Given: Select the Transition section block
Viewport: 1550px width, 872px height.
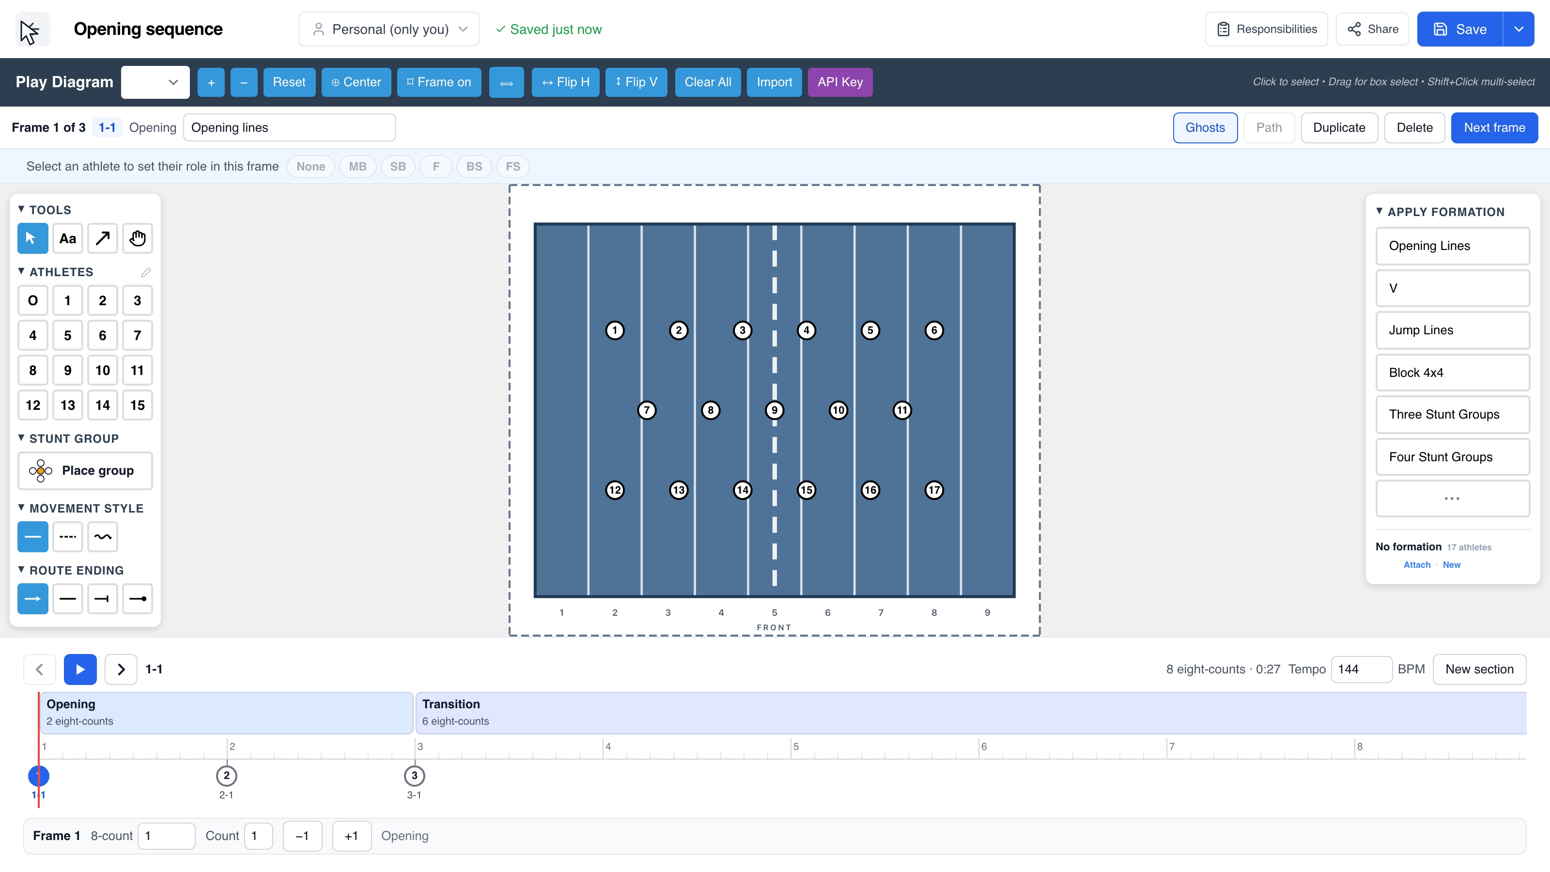Looking at the screenshot, I should [x=971, y=713].
